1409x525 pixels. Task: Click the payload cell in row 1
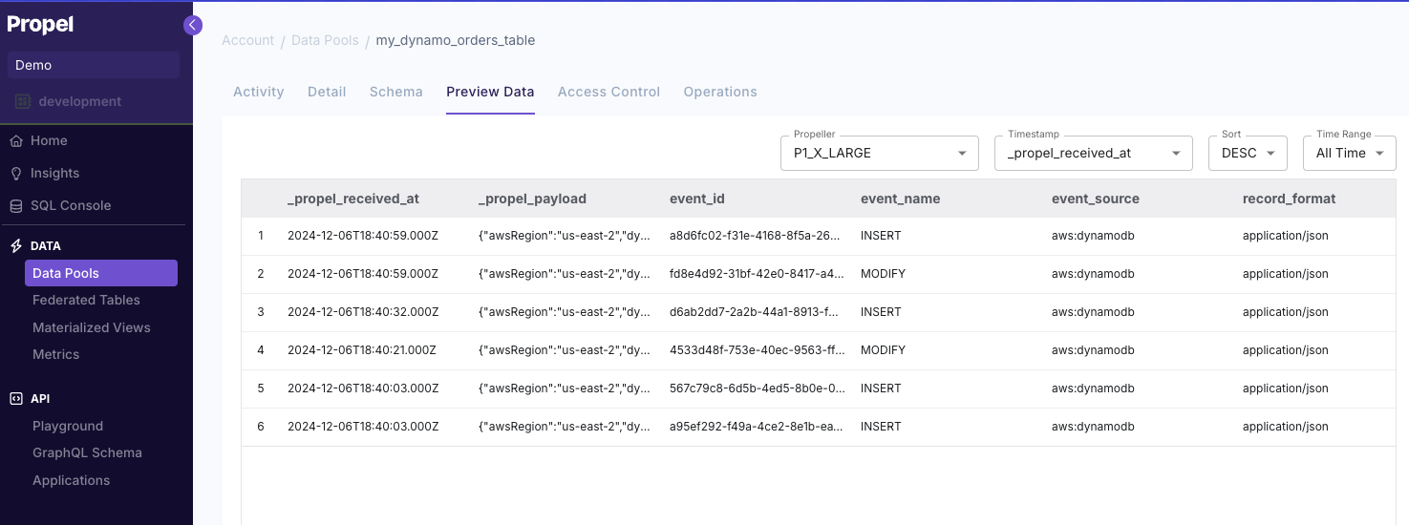(566, 236)
